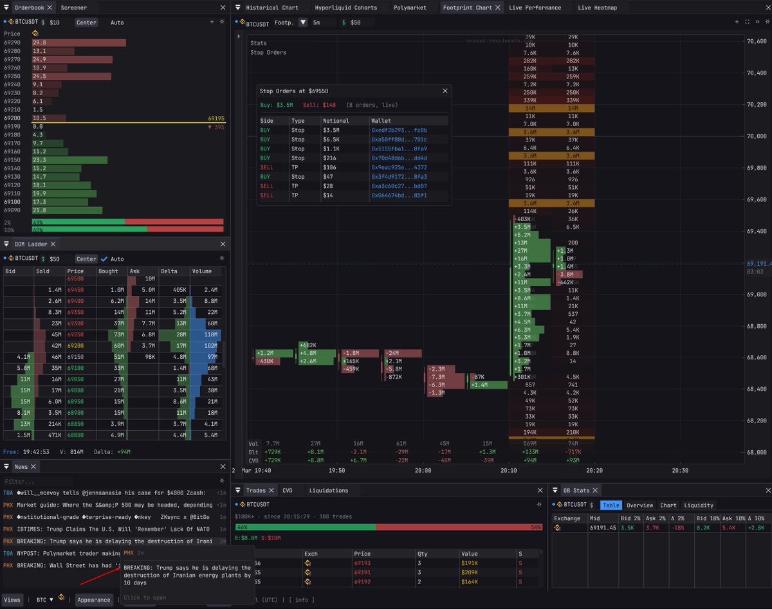This screenshot has width=772, height=609.
Task: Open IBTIMES Trump NATO news headline
Action: [114, 529]
